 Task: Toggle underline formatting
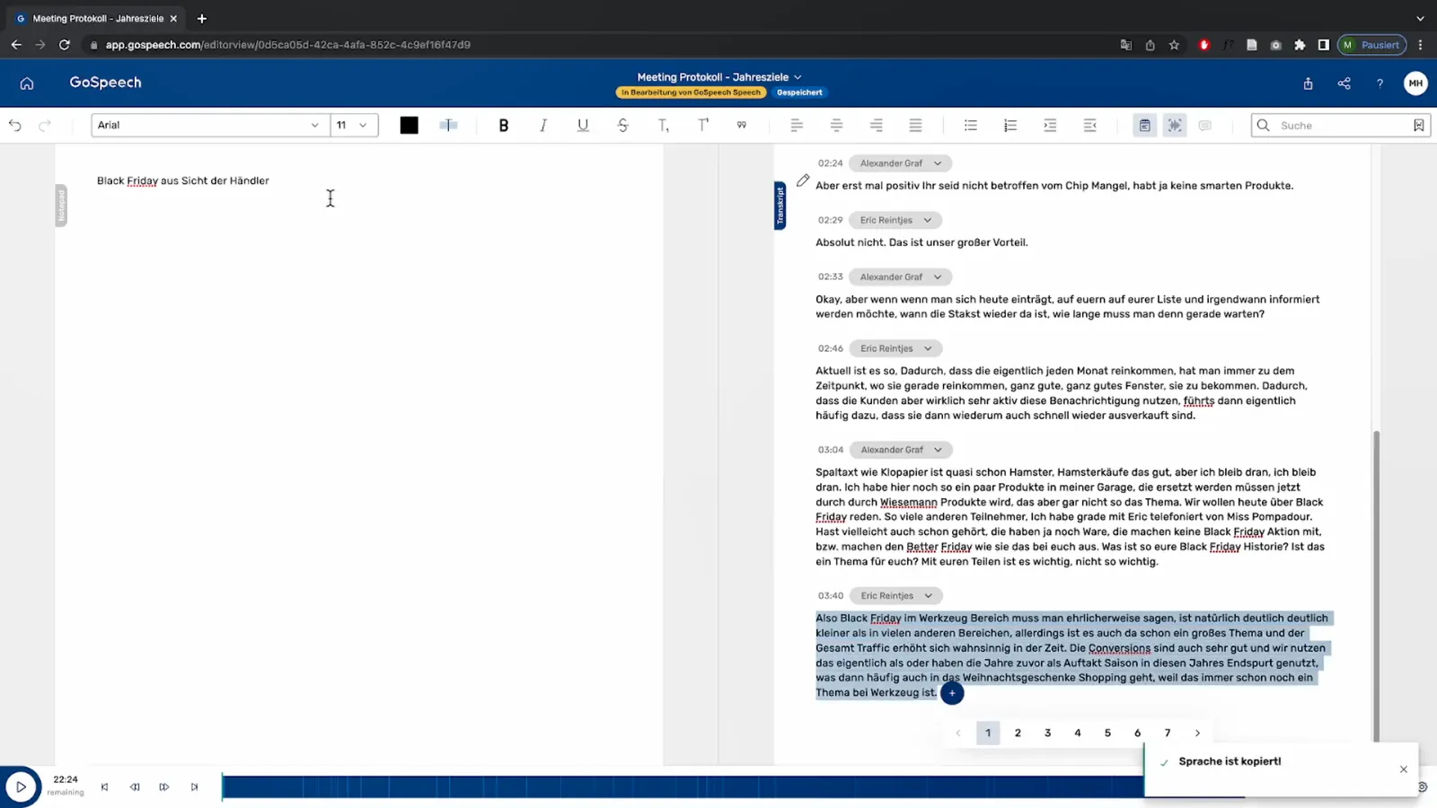pyautogui.click(x=583, y=126)
